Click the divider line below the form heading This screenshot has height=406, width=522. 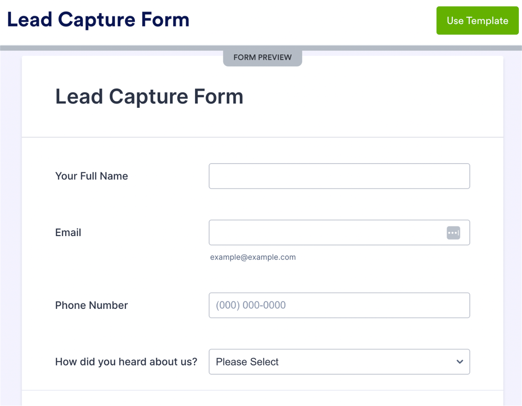coord(262,137)
